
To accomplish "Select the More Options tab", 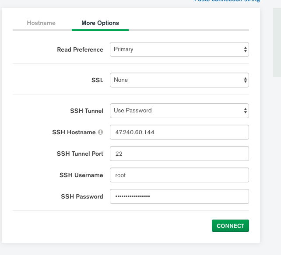I will 100,23.
